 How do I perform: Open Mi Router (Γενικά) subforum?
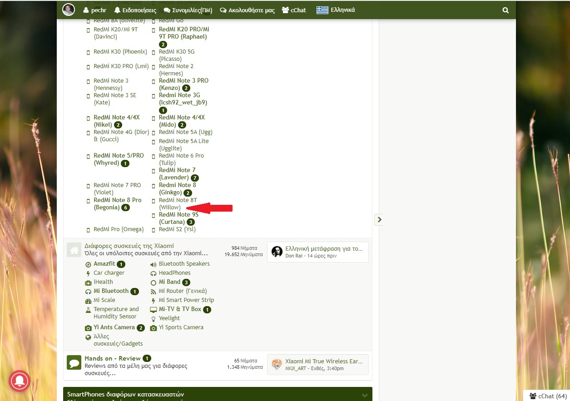[x=183, y=291]
